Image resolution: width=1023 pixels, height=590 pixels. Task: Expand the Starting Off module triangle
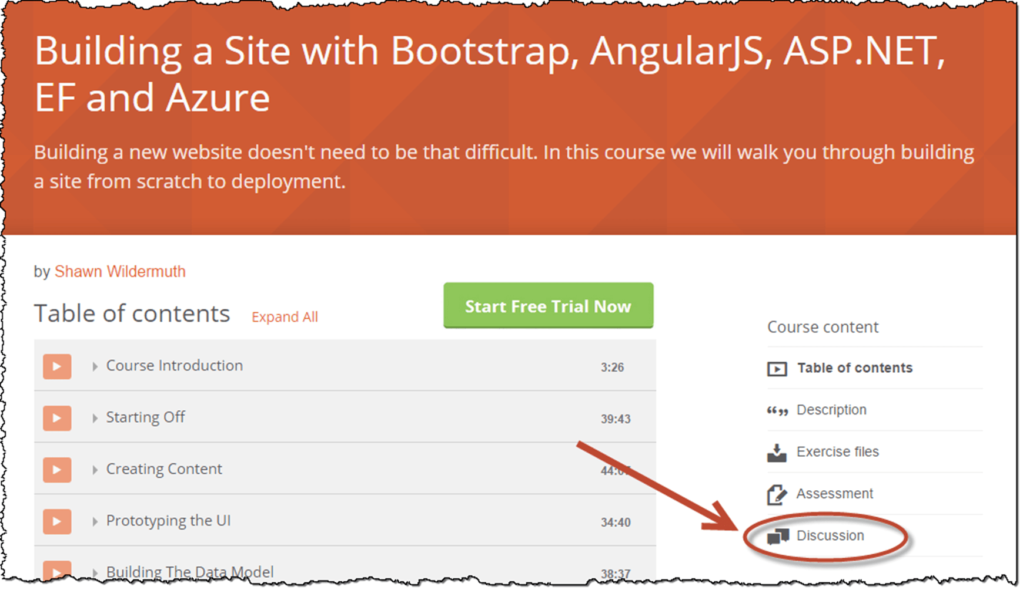tap(95, 419)
